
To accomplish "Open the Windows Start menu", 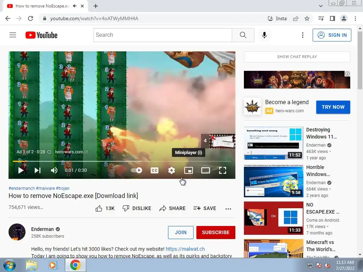I will tap(9, 265).
